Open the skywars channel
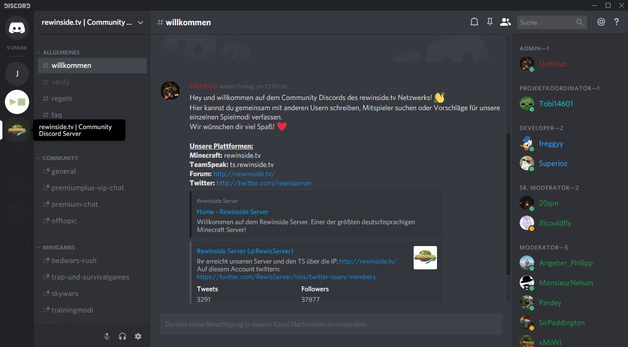 (92, 294)
